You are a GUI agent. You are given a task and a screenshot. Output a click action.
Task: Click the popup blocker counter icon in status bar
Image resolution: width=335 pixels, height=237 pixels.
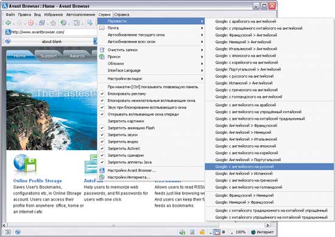[217, 232]
